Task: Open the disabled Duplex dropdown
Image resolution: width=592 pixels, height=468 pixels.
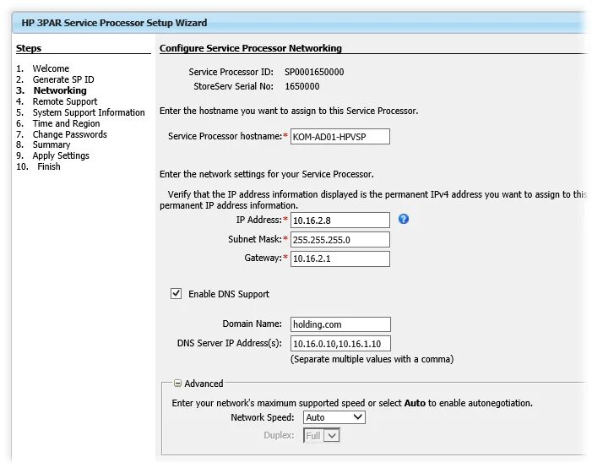Action: tap(321, 436)
